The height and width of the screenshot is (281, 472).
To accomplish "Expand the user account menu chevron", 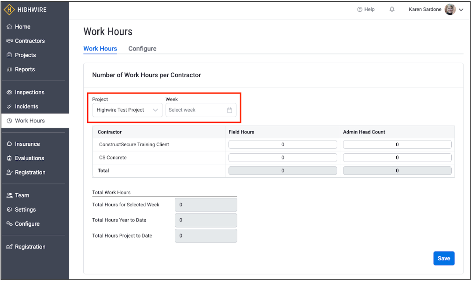I will [x=461, y=10].
